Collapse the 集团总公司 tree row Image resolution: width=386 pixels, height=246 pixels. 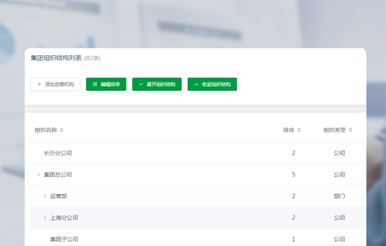(39, 175)
